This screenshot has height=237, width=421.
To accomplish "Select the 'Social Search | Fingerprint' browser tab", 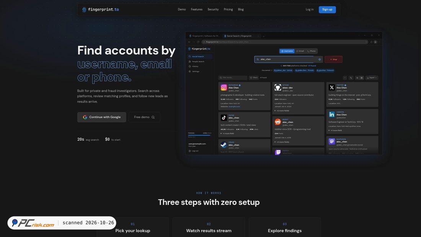I will [x=241, y=36].
